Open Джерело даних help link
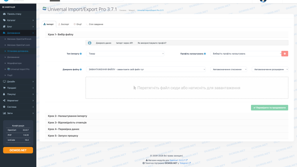297x167 pixels. (104, 43)
